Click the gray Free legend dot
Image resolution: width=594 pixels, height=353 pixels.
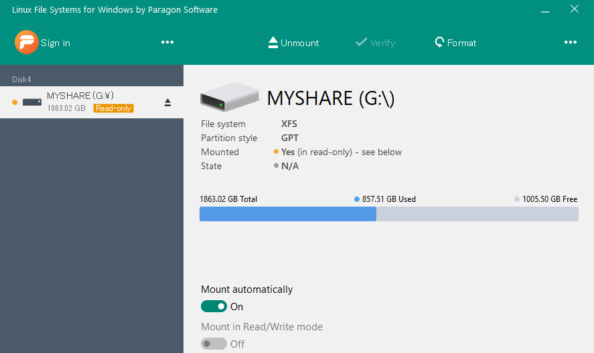tap(517, 199)
